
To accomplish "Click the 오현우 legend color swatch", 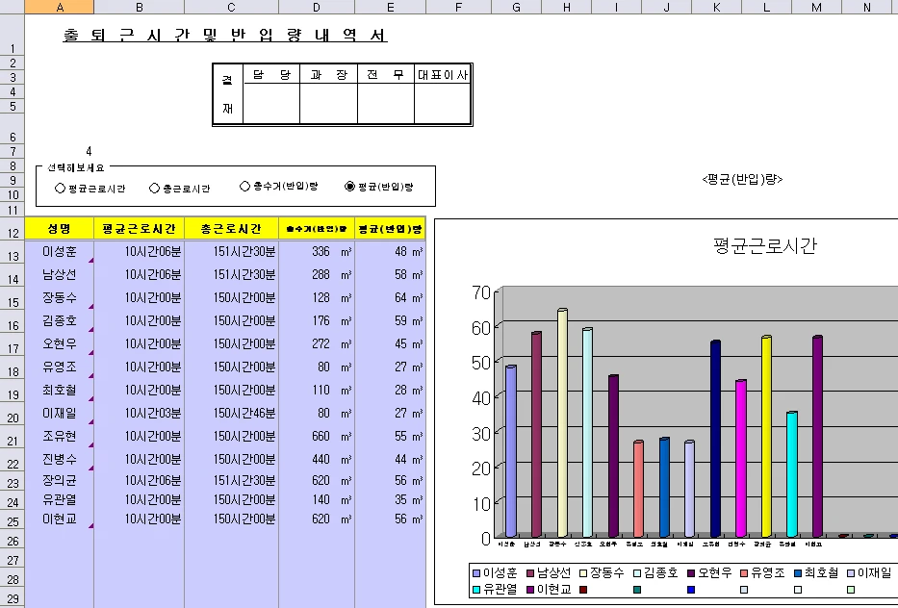I will tap(691, 573).
